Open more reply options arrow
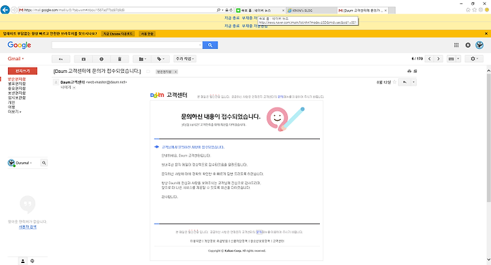Screen dimensions: 491x265 coord(413,82)
